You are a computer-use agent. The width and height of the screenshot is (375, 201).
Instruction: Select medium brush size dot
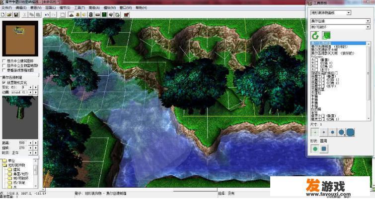pos(333,132)
